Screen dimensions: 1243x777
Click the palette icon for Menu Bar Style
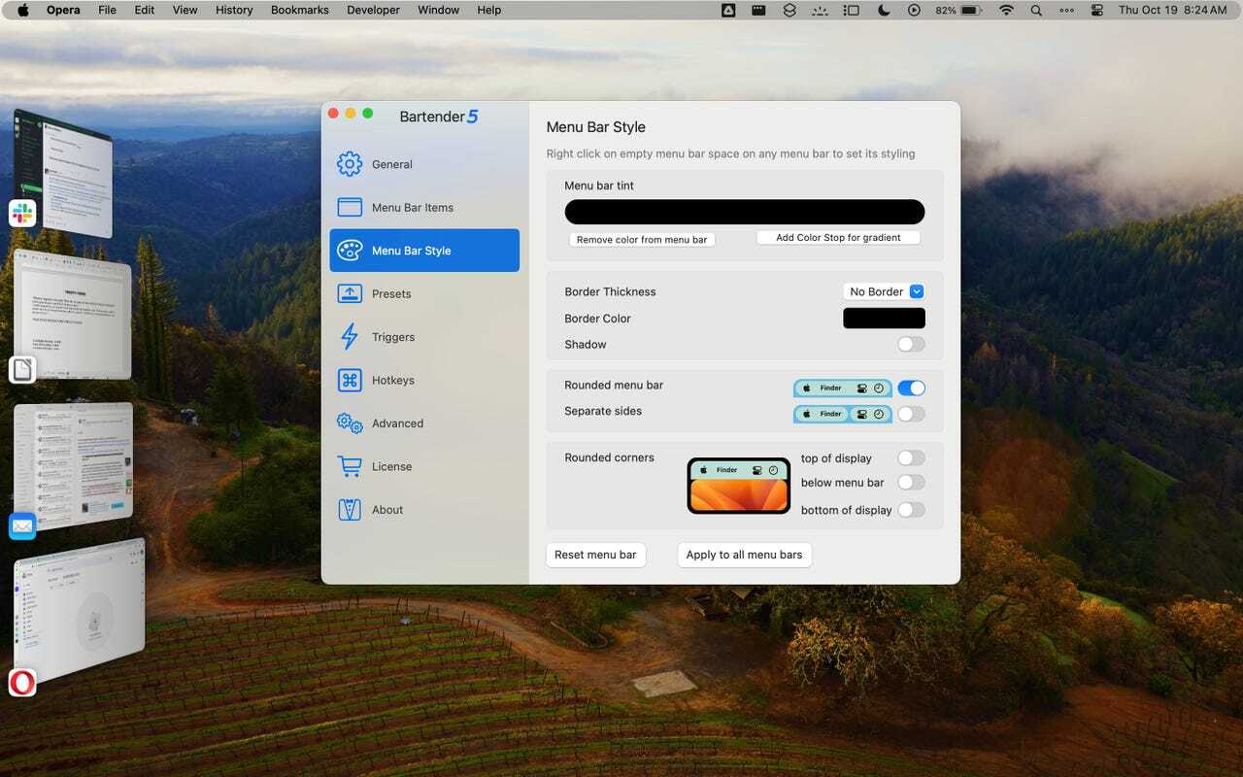tap(350, 251)
